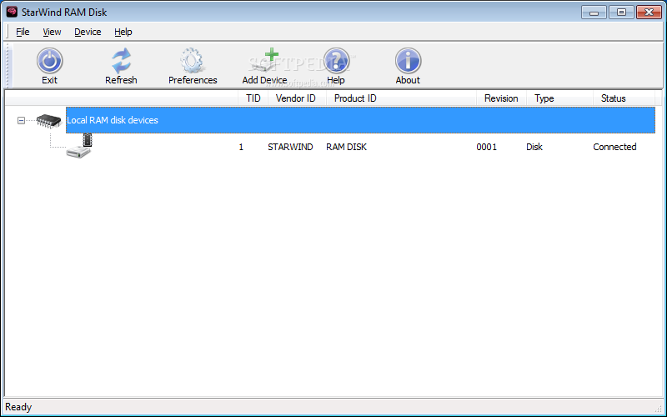Click the RAM chip icon in tree

click(x=49, y=121)
